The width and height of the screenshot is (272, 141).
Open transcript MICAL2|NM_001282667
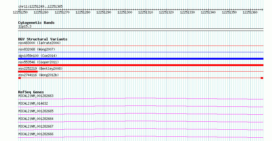(x=36, y=126)
